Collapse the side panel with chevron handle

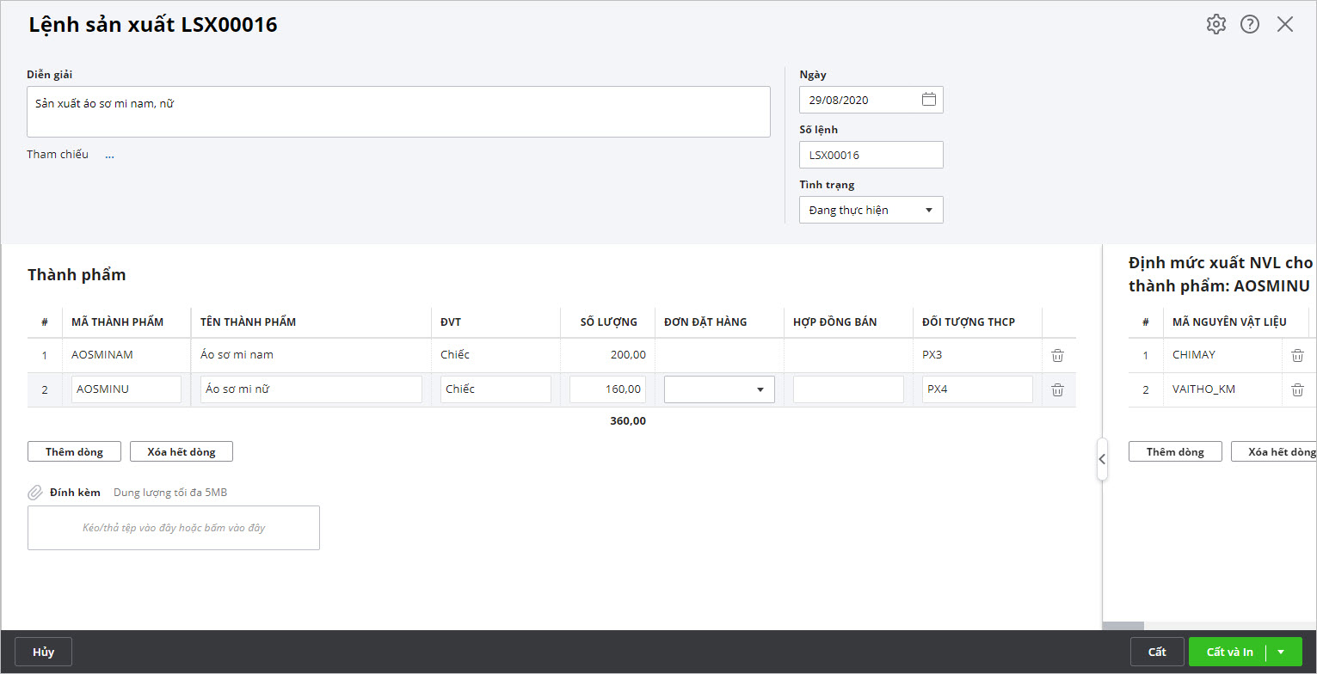pyautogui.click(x=1102, y=459)
